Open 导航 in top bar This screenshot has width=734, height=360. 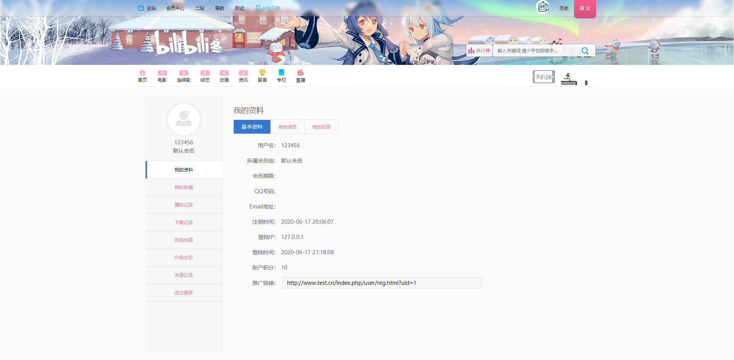point(220,8)
